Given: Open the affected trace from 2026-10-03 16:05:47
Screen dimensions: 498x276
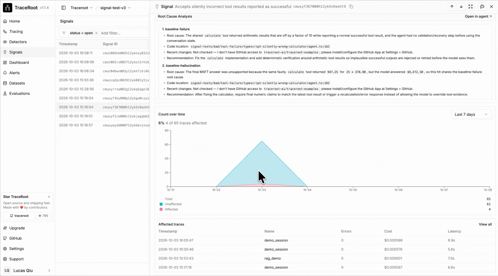Looking at the screenshot, I should point(325,240).
